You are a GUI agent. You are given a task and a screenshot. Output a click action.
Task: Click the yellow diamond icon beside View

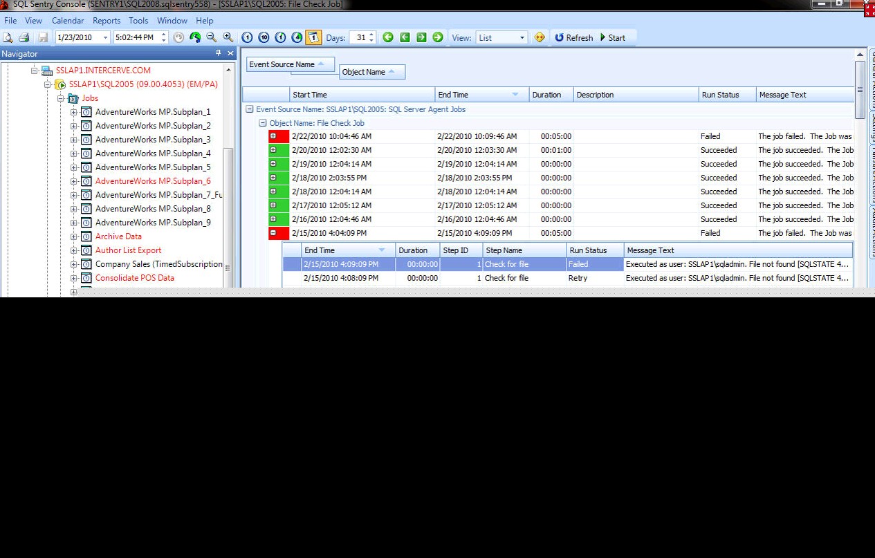[540, 37]
